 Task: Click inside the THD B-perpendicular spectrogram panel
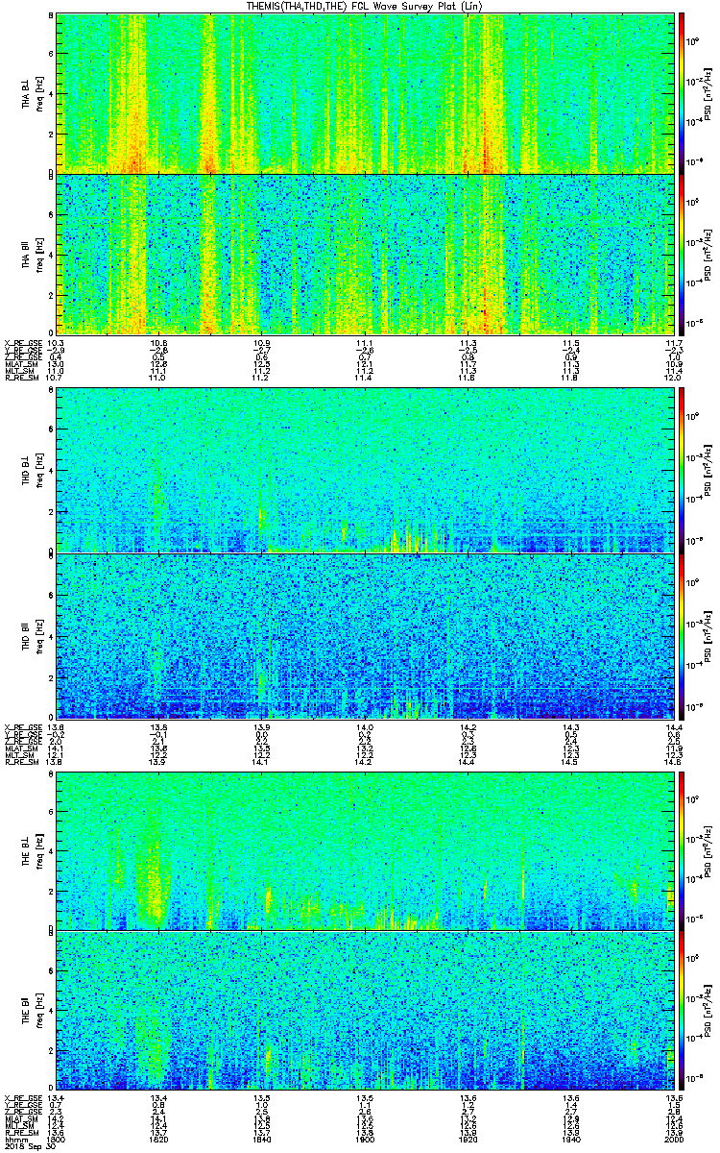(x=365, y=471)
